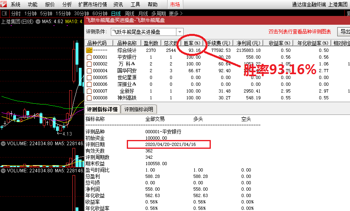Switch chart to 15分钟 period
This screenshot has width=350, height=211.
[x=63, y=14]
